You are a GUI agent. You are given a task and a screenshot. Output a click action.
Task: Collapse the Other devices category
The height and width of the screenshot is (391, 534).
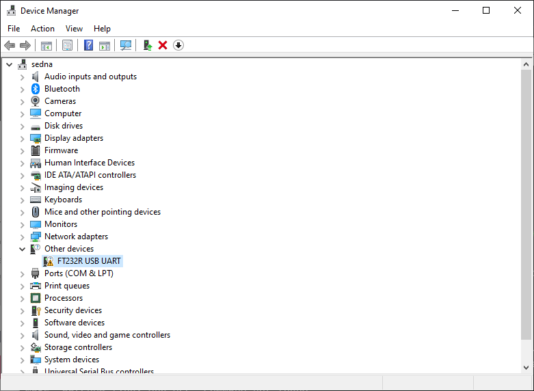point(22,249)
